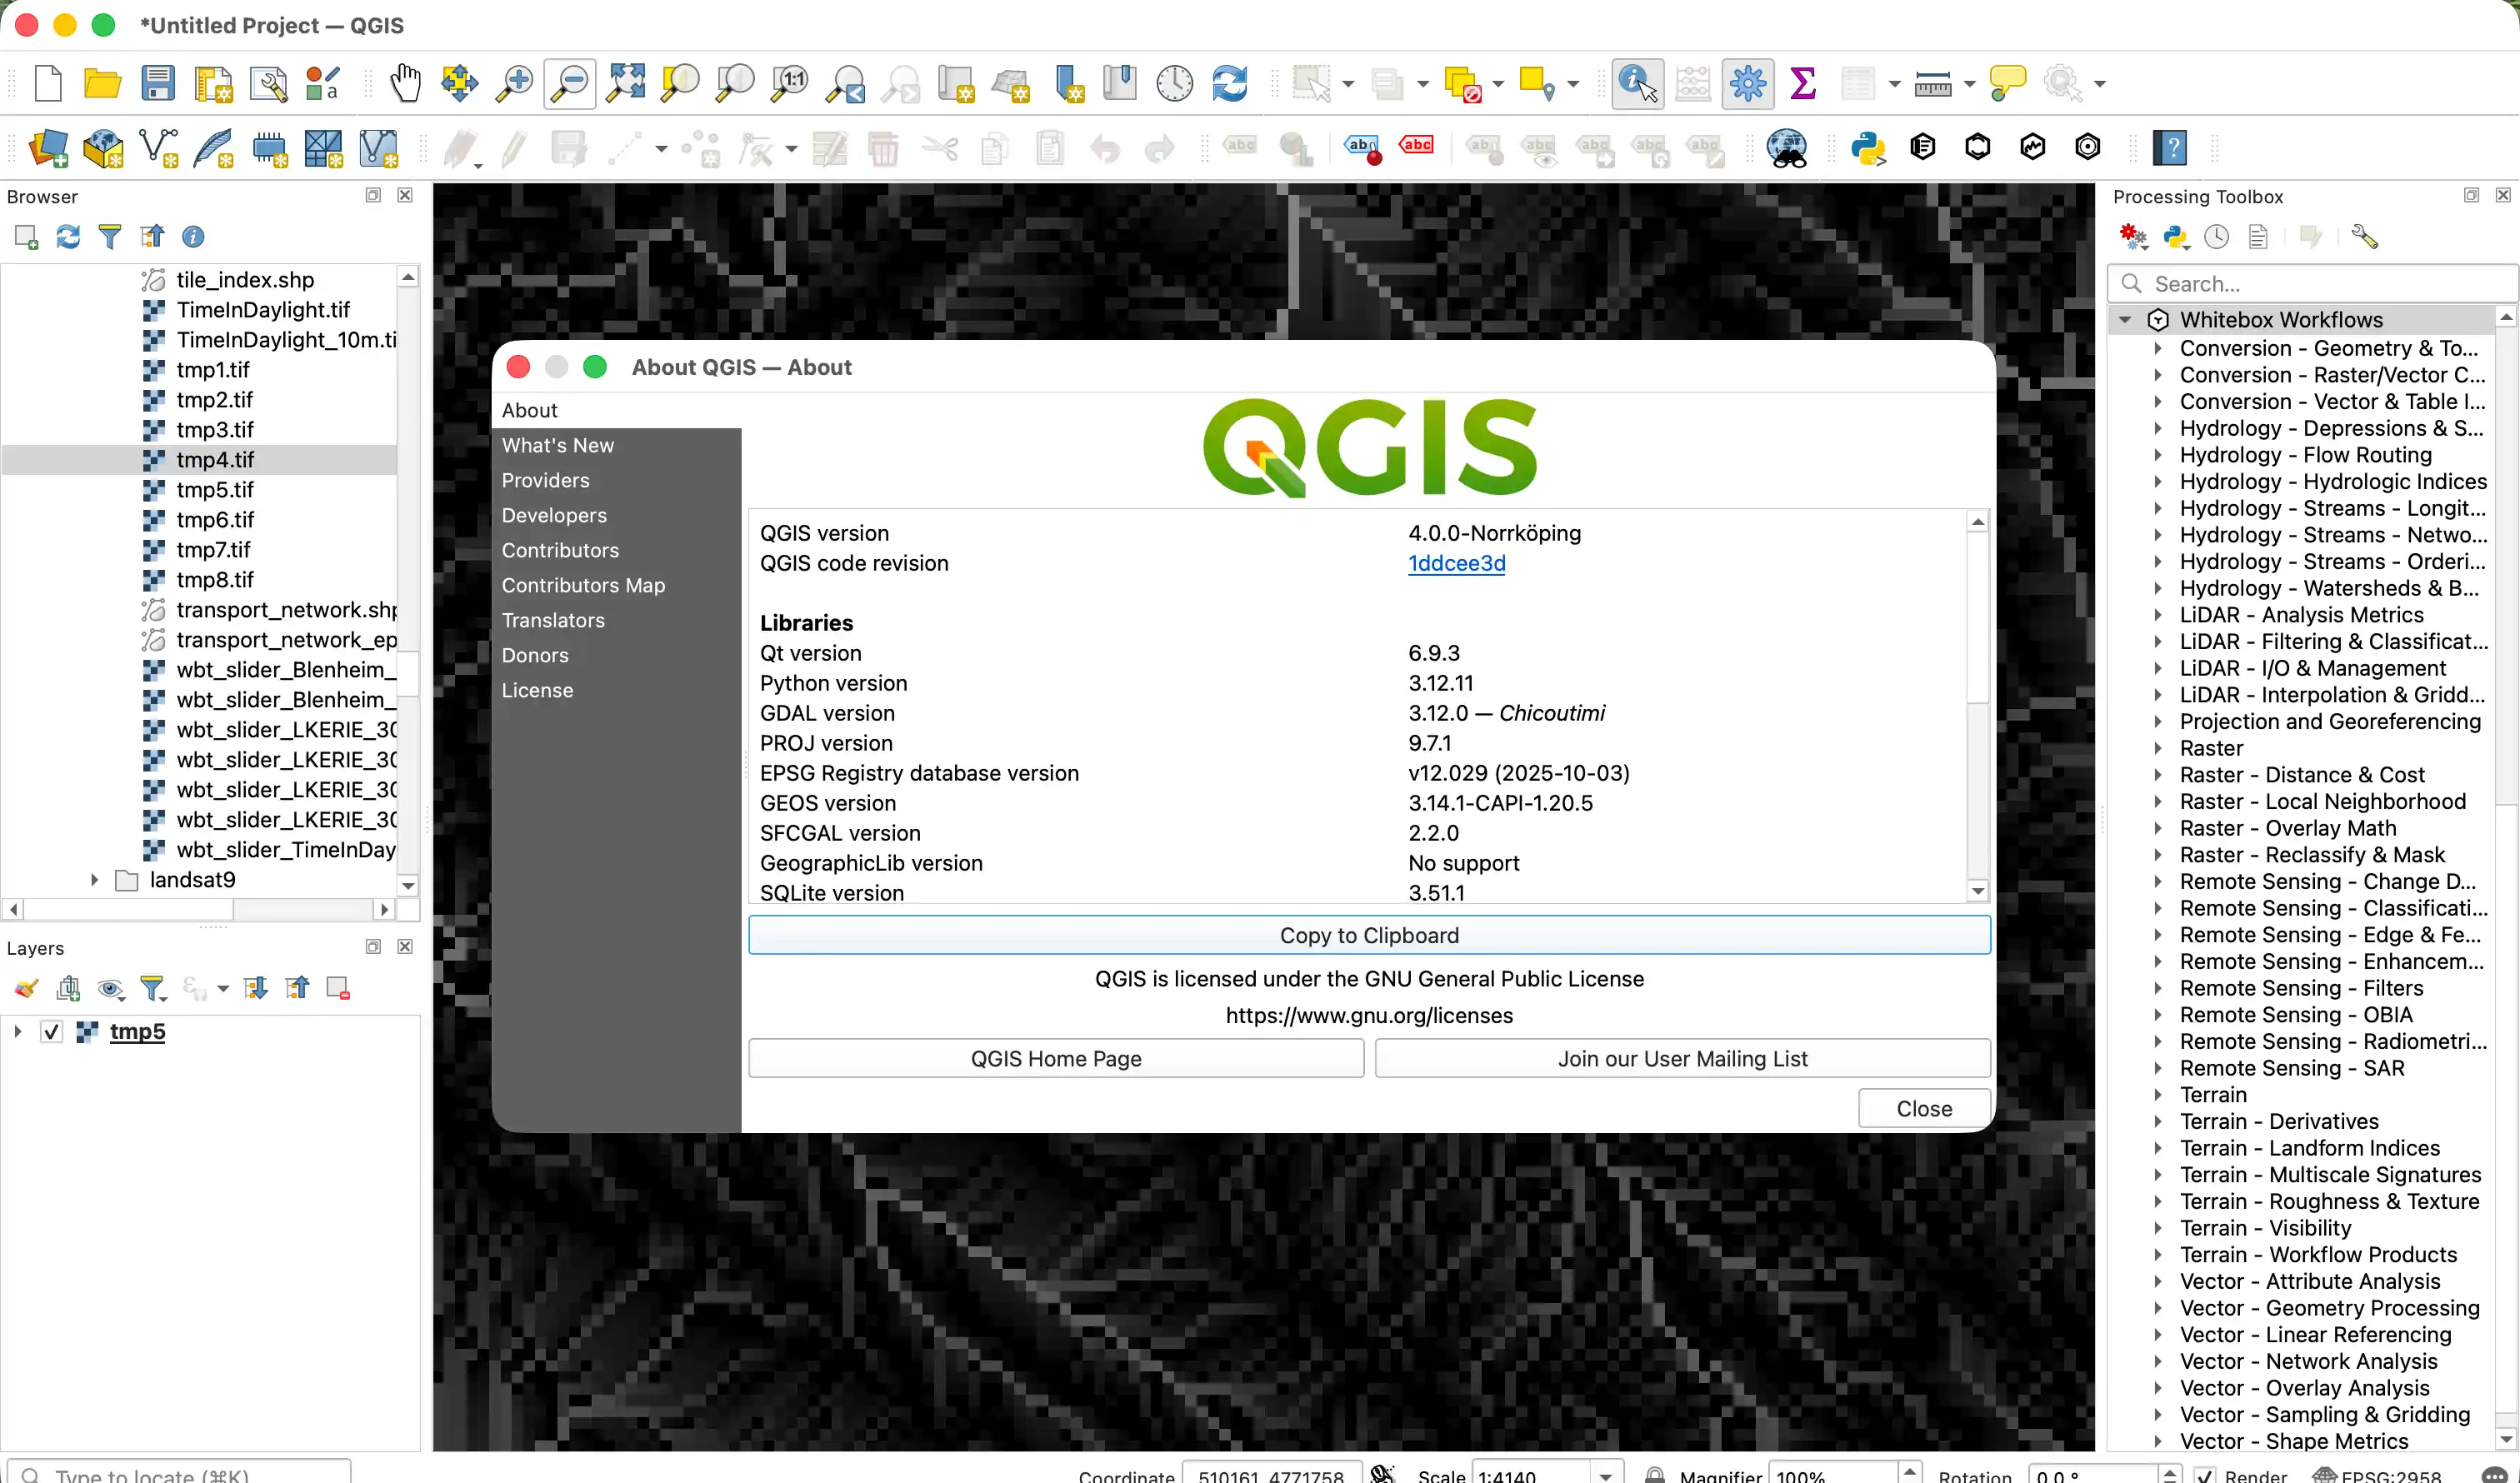Click the Copy to Clipboard button
The height and width of the screenshot is (1483, 2520).
click(x=1369, y=935)
